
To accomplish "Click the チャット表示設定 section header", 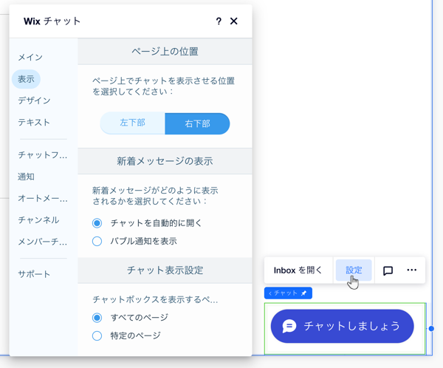I will [165, 270].
